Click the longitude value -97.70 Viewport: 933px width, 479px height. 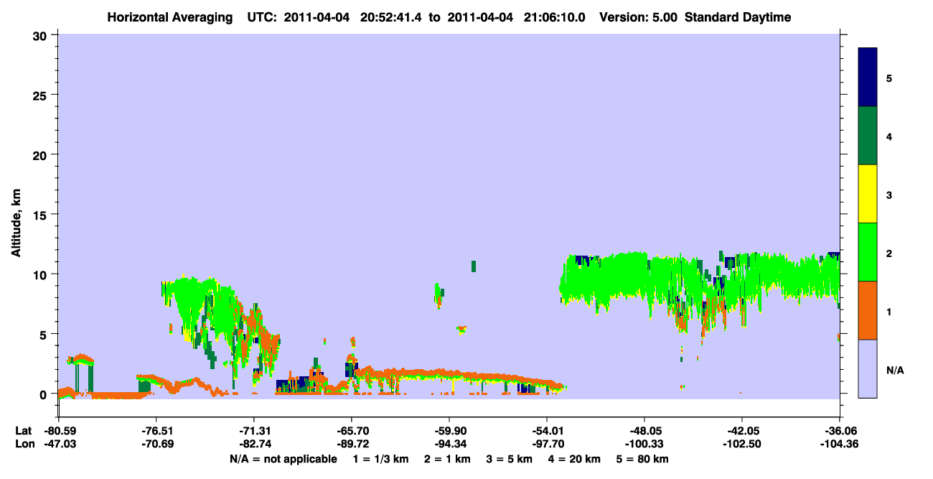(547, 444)
